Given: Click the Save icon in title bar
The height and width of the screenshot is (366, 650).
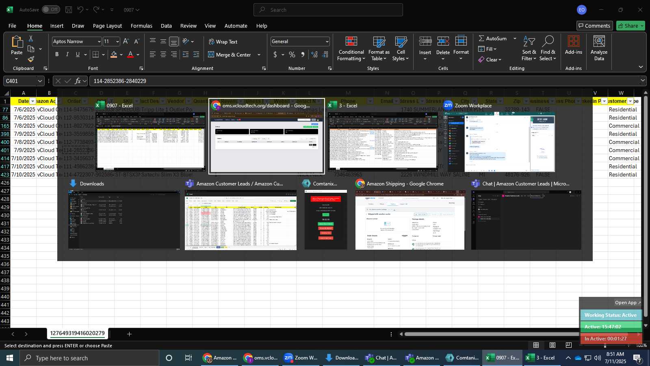Looking at the screenshot, I should (x=69, y=10).
